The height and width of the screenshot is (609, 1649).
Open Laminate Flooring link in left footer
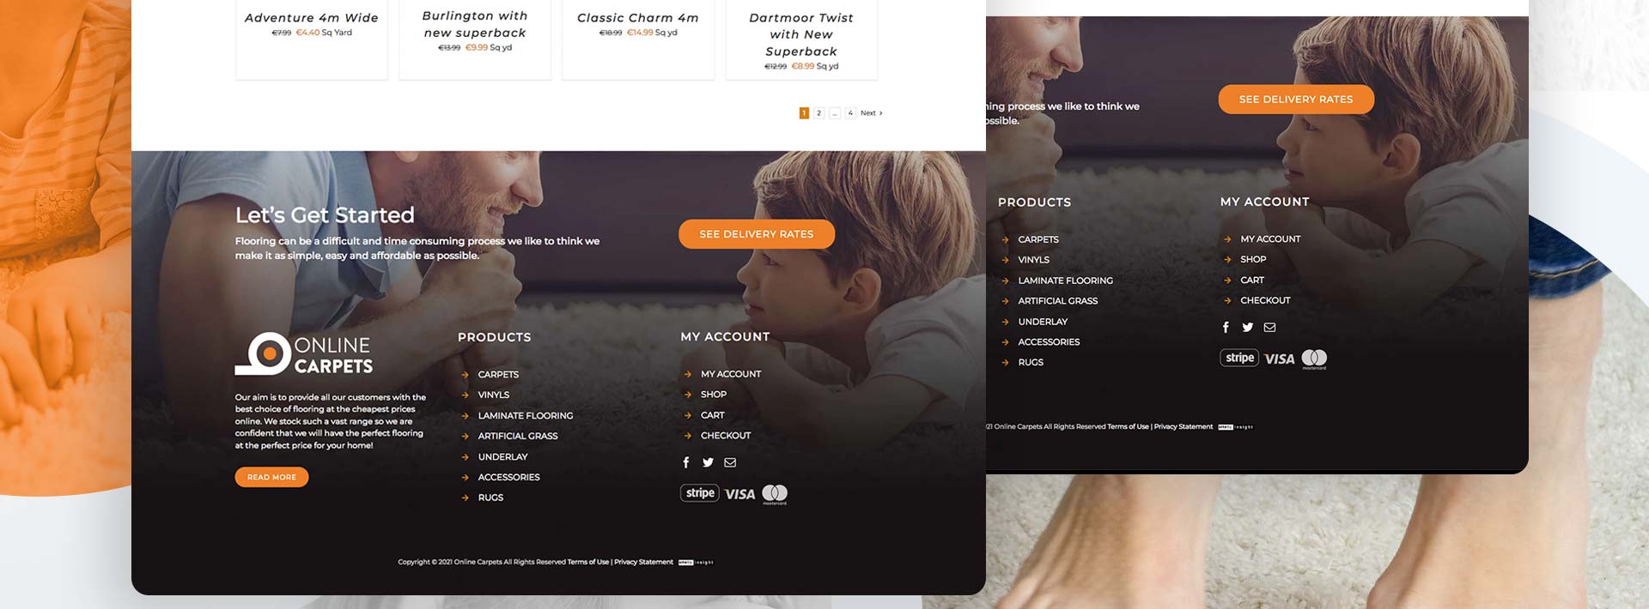526,416
